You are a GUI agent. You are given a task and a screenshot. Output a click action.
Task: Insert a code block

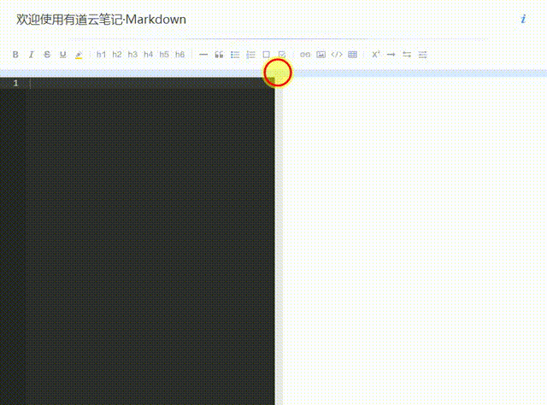click(337, 55)
